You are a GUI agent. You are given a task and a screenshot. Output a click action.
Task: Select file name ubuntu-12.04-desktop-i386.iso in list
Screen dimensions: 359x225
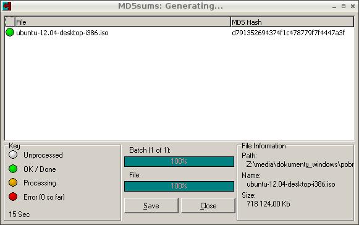click(x=62, y=33)
